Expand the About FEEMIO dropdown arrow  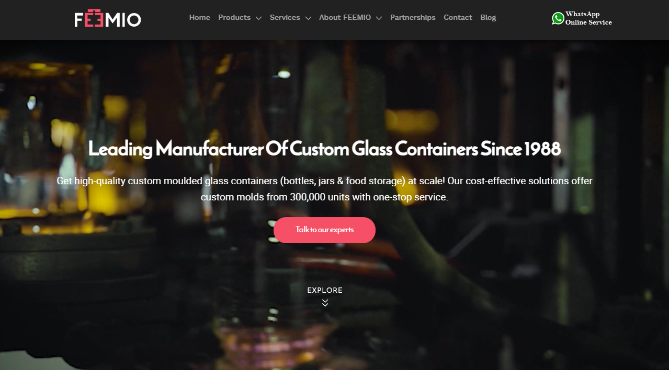tap(379, 18)
